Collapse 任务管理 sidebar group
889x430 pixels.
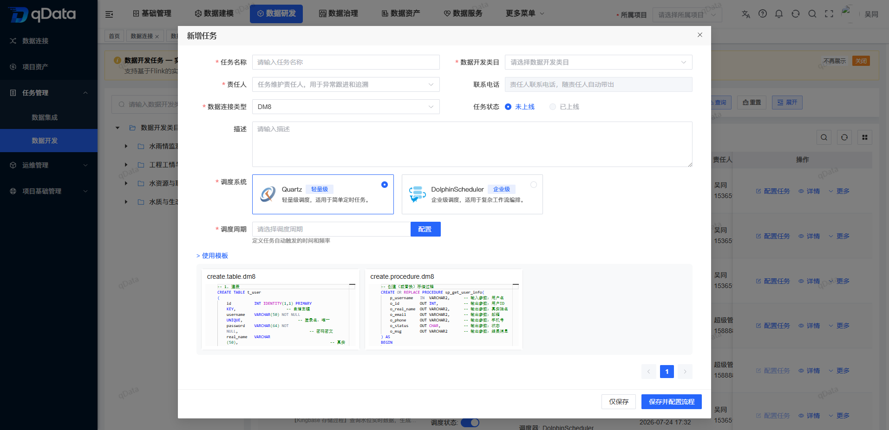tap(49, 93)
